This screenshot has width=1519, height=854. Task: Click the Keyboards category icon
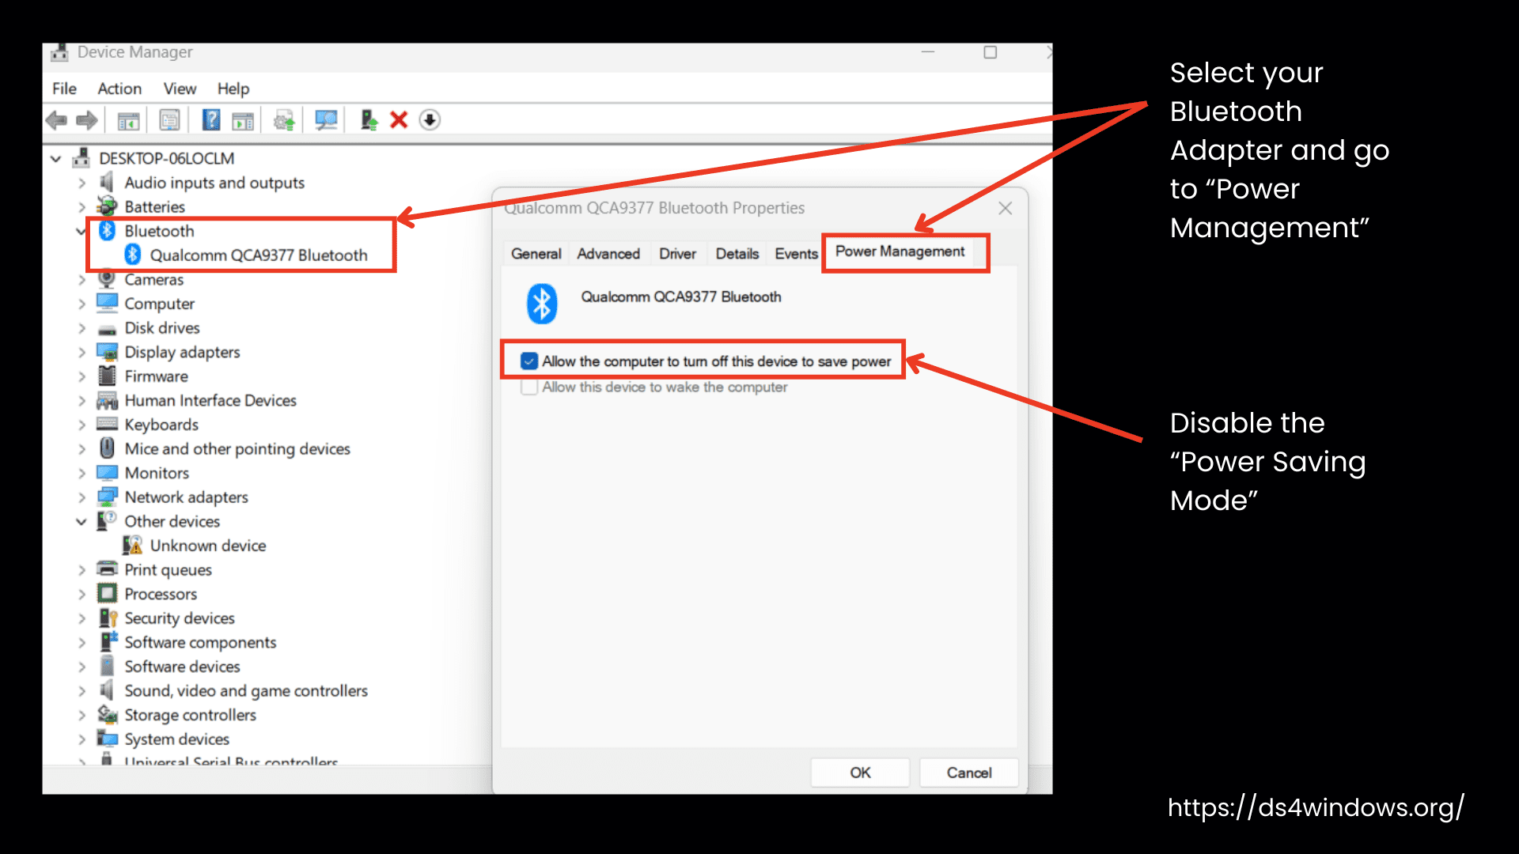[x=107, y=425]
